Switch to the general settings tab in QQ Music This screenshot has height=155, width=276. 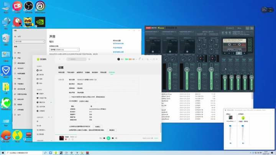pyautogui.click(x=61, y=73)
